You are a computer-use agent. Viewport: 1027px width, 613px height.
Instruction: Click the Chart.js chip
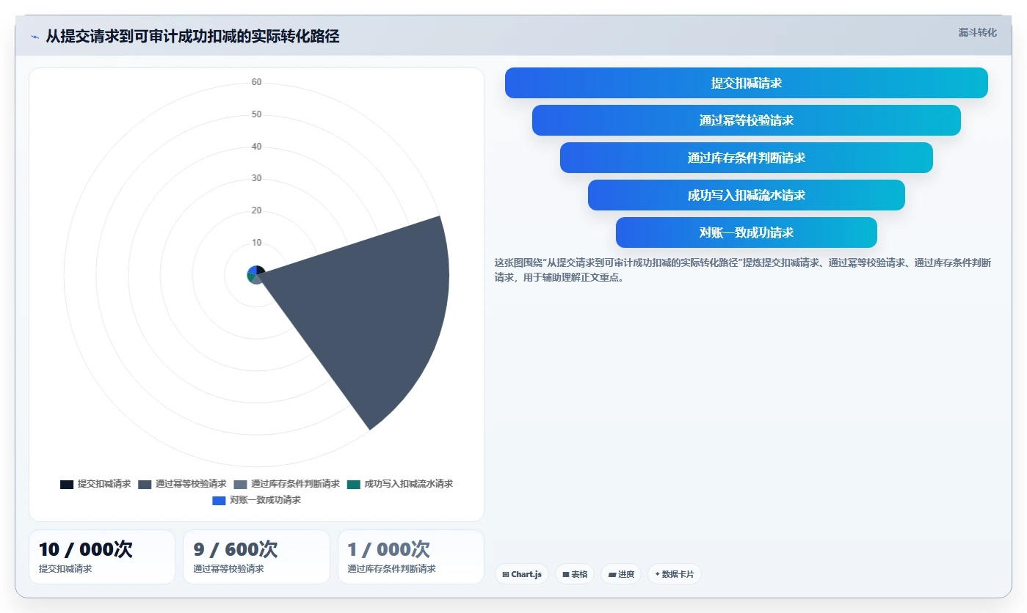pos(522,574)
